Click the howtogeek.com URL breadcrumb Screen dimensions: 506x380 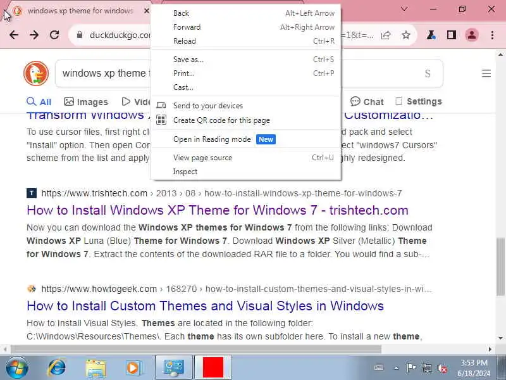tap(236, 289)
